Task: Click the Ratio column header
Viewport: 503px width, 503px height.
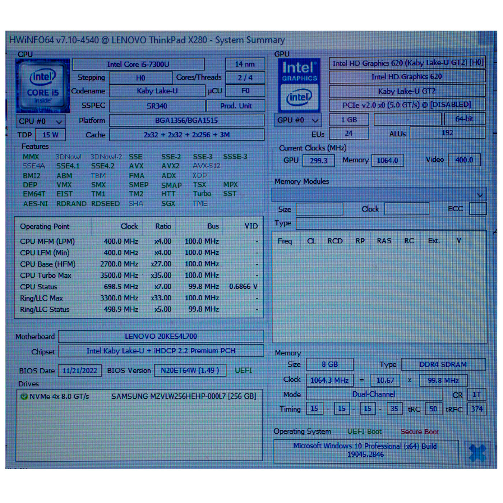Action: 163,226
